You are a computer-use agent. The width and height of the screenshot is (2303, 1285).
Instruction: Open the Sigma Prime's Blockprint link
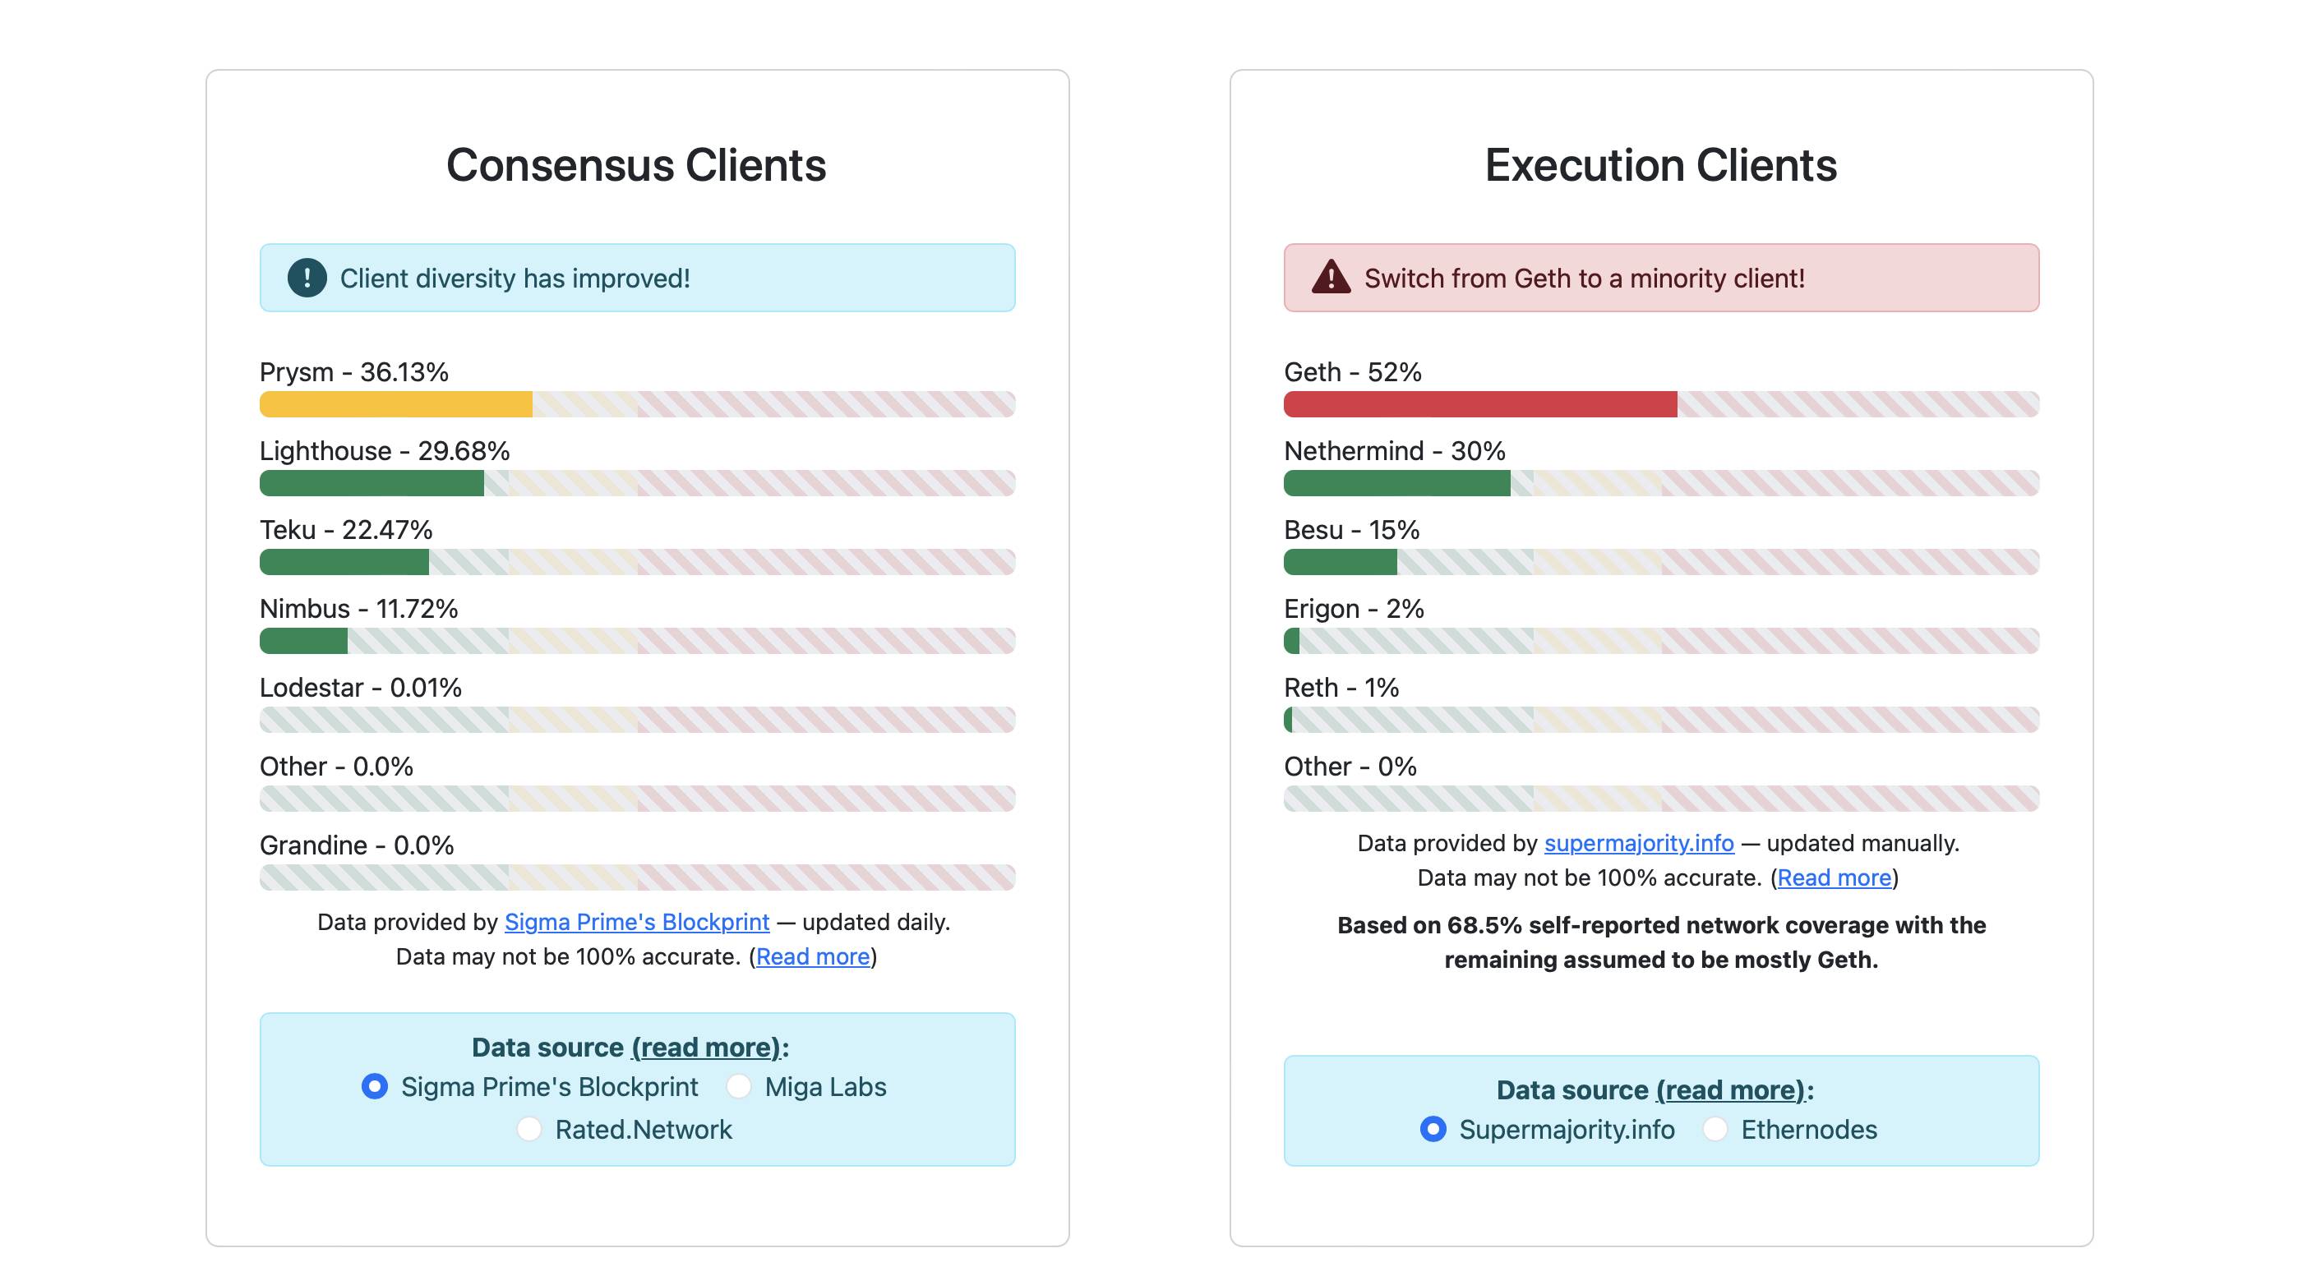(636, 922)
